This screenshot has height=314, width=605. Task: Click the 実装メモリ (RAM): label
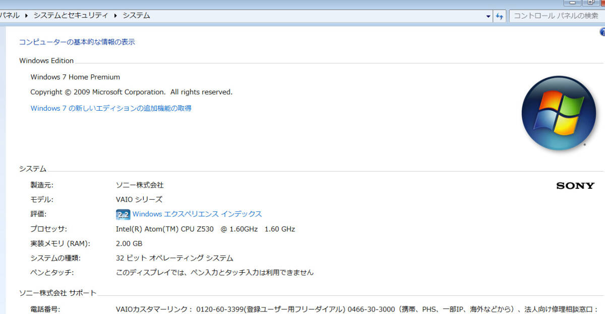coord(60,244)
